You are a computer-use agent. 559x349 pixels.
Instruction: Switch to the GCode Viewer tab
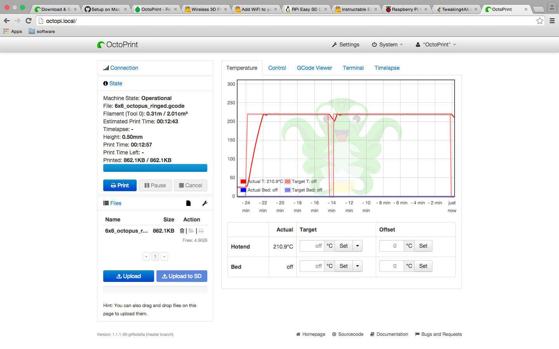pyautogui.click(x=314, y=68)
